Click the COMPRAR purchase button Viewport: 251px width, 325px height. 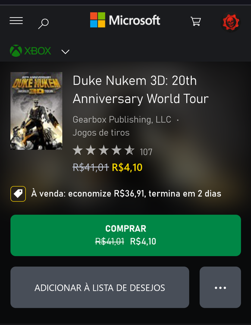point(125,236)
